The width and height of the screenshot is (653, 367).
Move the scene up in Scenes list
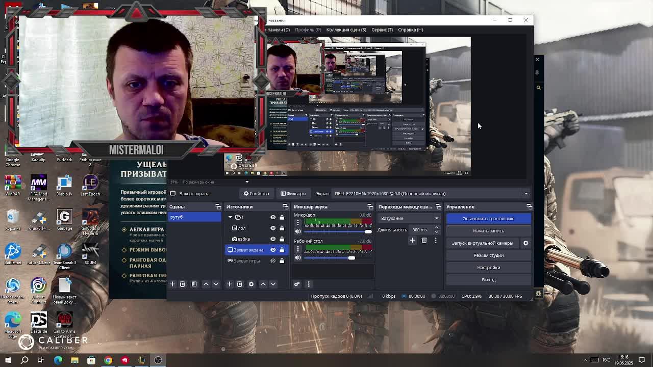tap(206, 284)
